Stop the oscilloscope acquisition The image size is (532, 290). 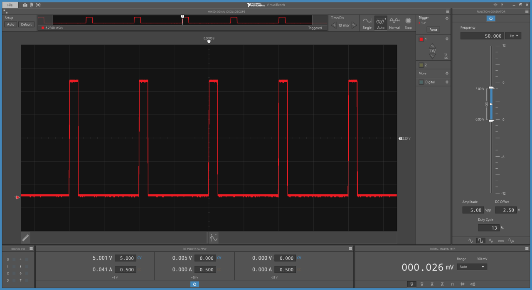point(408,23)
